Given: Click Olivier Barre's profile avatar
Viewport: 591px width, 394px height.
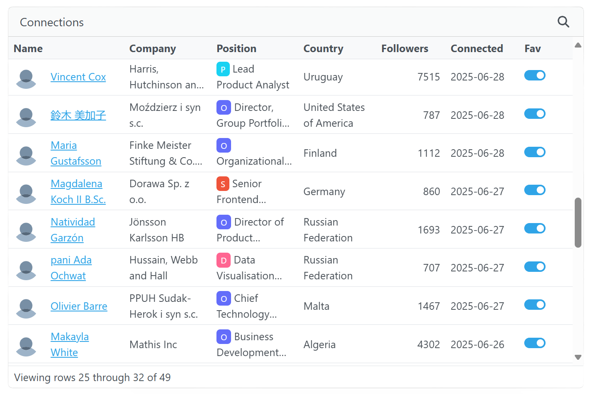Looking at the screenshot, I should 26,307.
